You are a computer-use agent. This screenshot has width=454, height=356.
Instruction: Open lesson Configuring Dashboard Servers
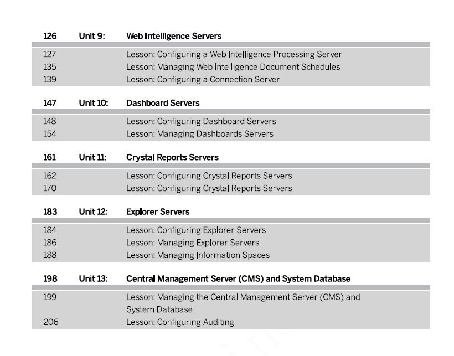pyautogui.click(x=201, y=121)
